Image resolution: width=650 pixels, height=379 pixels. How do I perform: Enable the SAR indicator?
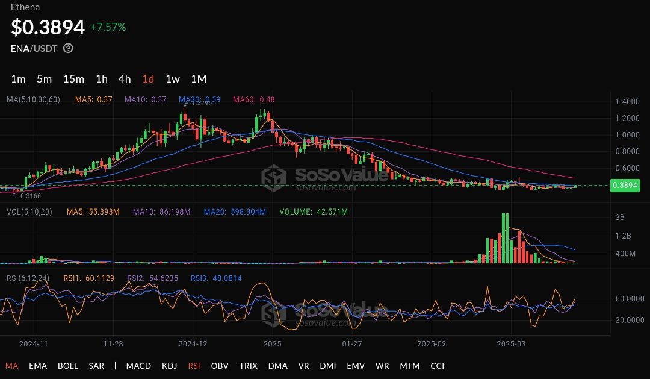point(96,366)
